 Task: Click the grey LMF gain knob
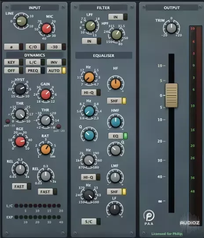tap(115, 177)
